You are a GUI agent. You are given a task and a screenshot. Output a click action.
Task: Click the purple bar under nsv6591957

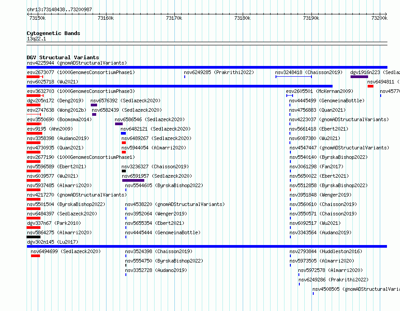click(133, 180)
